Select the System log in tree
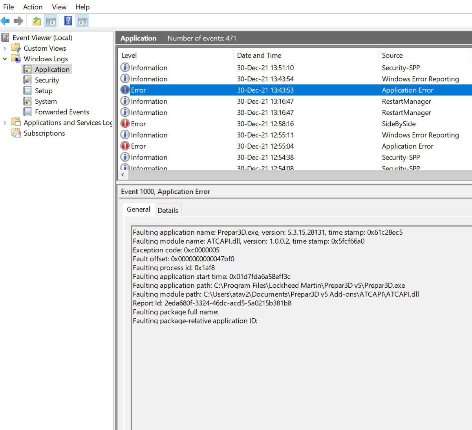This screenshot has width=472, height=430. tap(46, 101)
